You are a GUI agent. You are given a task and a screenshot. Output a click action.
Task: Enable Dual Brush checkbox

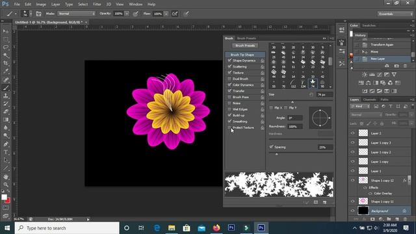(x=229, y=79)
